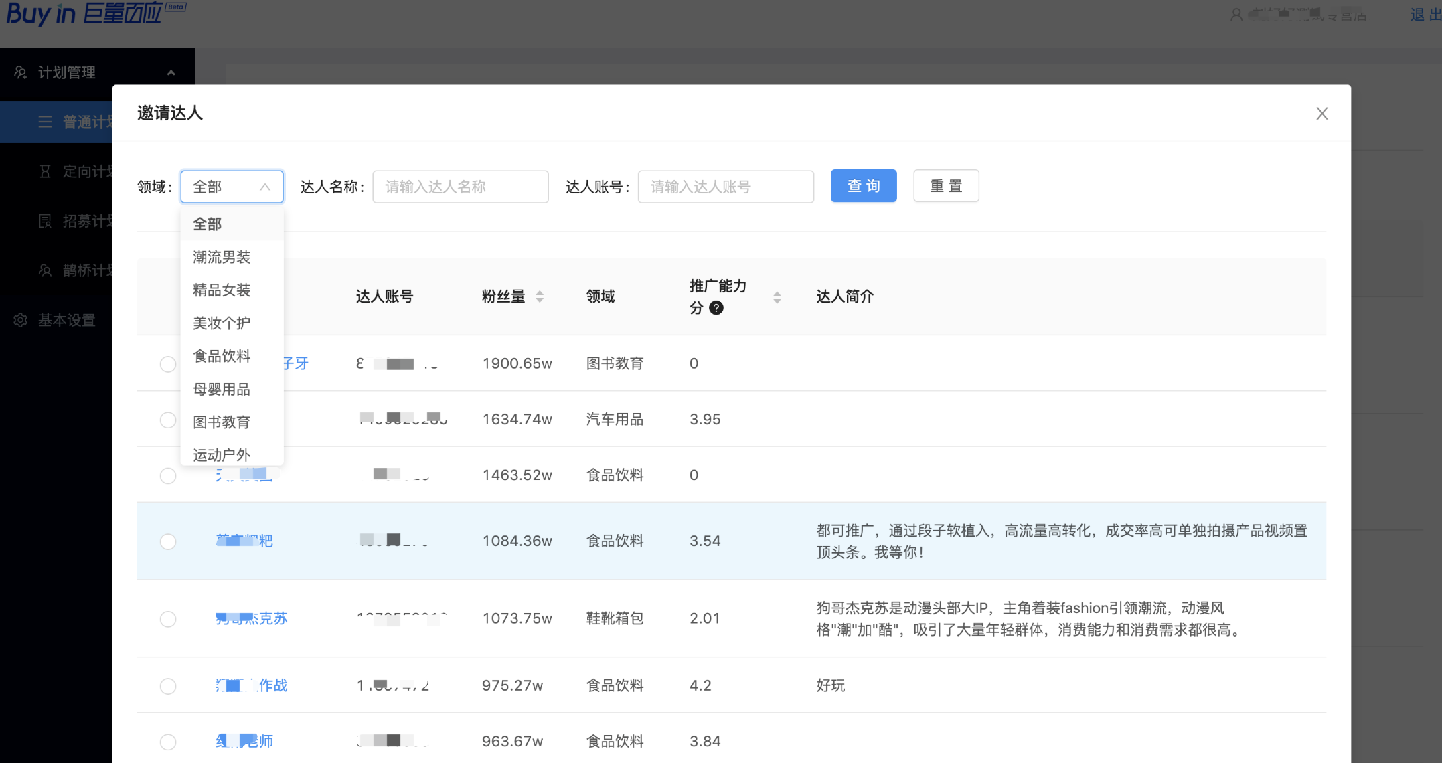Click the 好玩 description text

click(831, 685)
